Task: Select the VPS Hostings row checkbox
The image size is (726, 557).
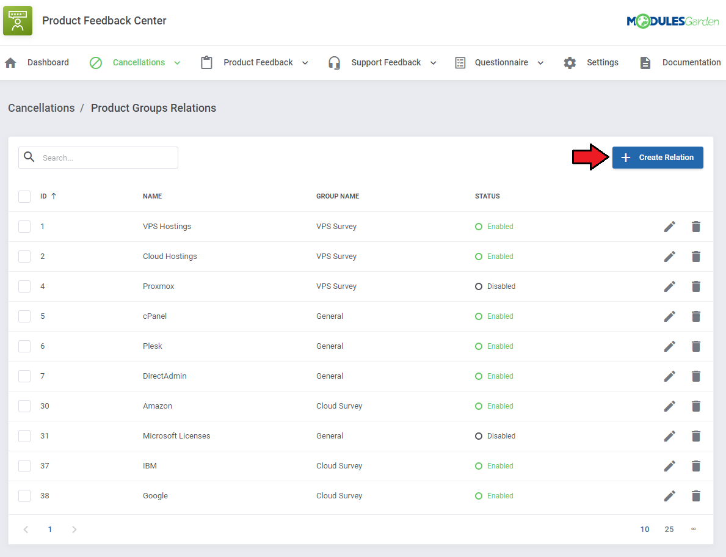Action: (x=24, y=227)
